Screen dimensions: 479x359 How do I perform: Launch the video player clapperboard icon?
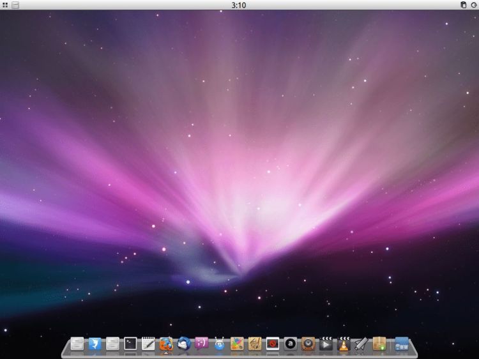point(326,344)
